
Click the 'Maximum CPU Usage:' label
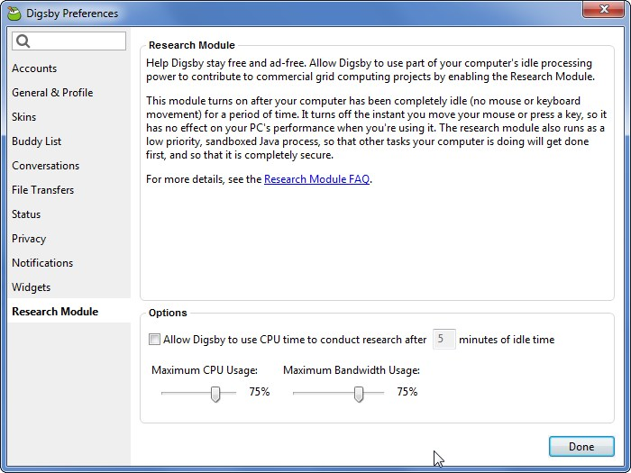point(205,370)
